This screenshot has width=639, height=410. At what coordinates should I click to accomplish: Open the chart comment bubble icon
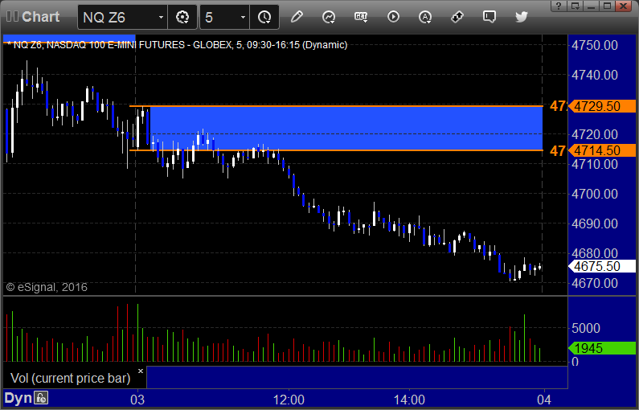489,17
